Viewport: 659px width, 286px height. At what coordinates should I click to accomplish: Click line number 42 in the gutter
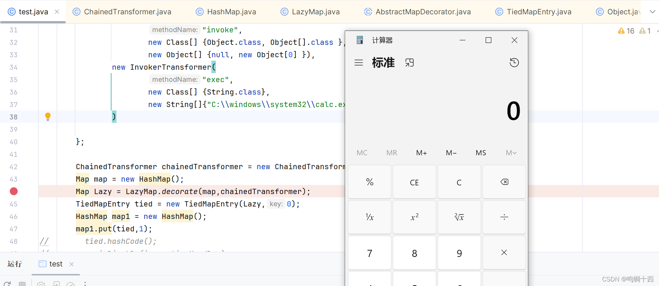(x=14, y=167)
